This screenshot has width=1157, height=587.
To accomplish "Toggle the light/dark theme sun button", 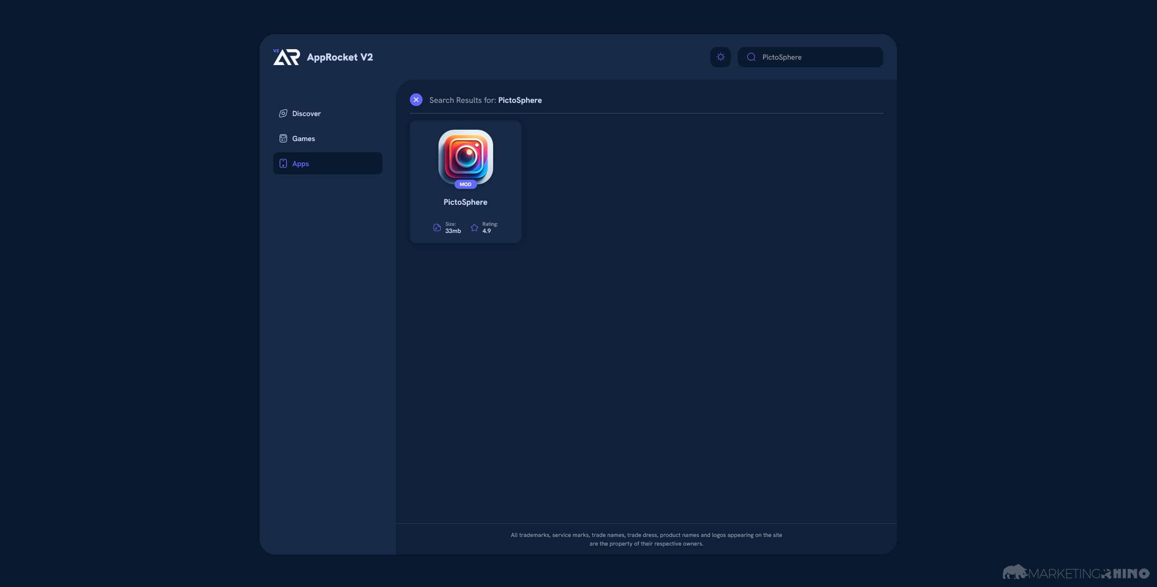I will coord(720,57).
